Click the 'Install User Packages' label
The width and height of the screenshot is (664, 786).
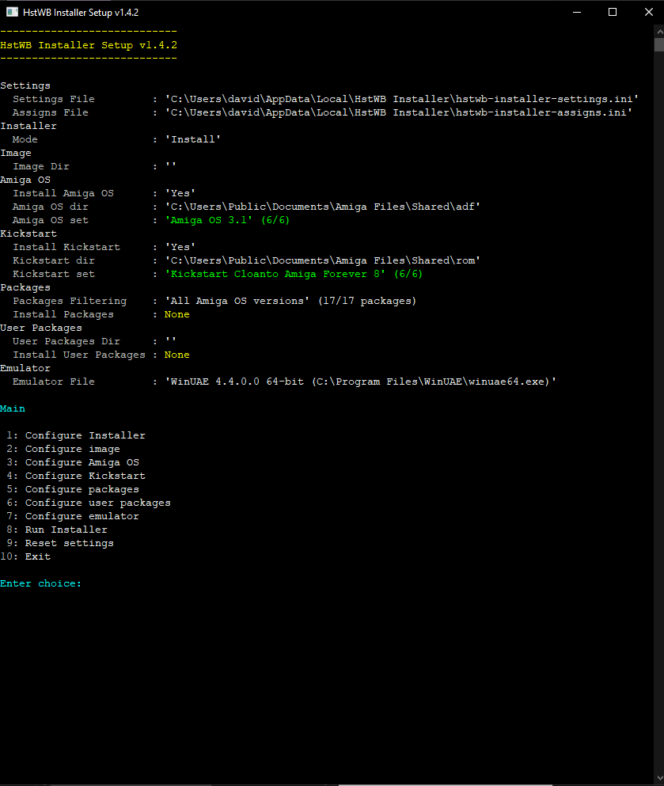click(x=78, y=355)
